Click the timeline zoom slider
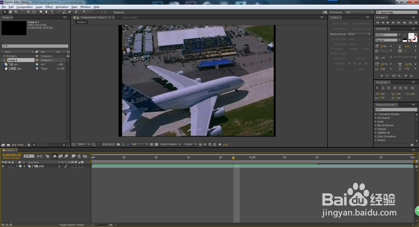The width and height of the screenshot is (419, 227). 101,225
